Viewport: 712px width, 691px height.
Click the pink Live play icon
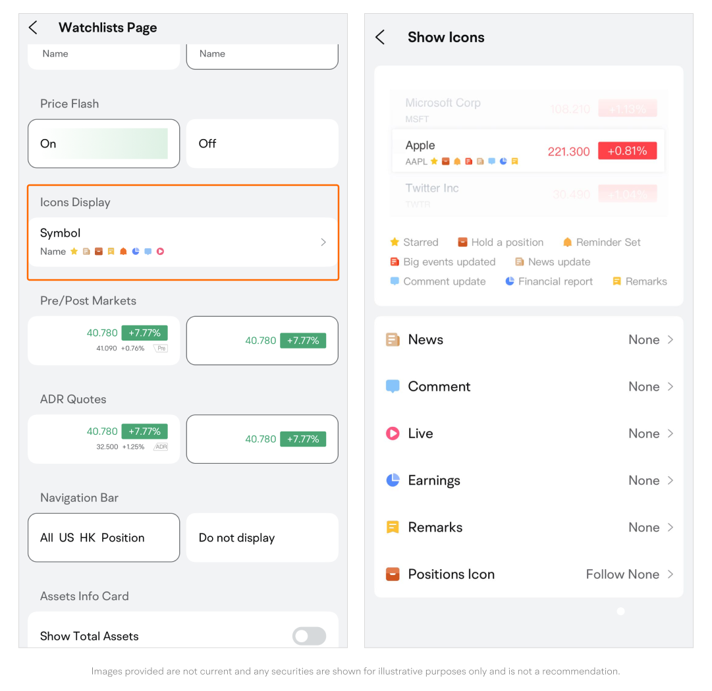coord(393,433)
